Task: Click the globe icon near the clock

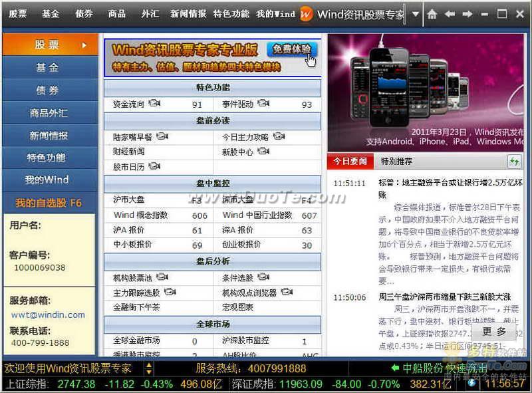Action: [x=471, y=384]
